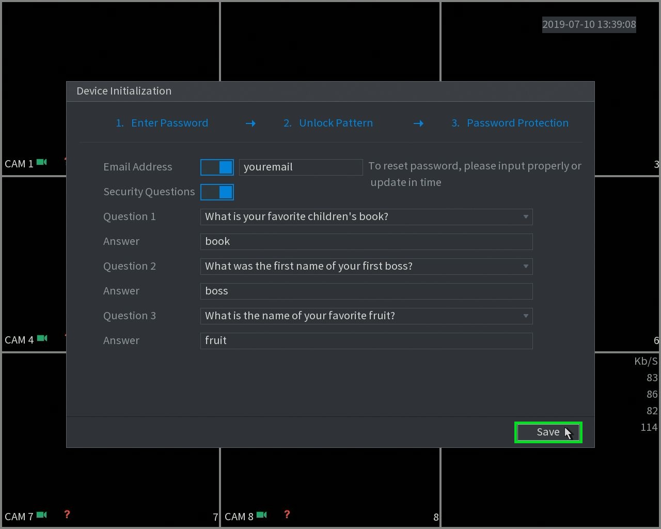Save the device initialization settings
661x529 pixels.
click(x=548, y=432)
